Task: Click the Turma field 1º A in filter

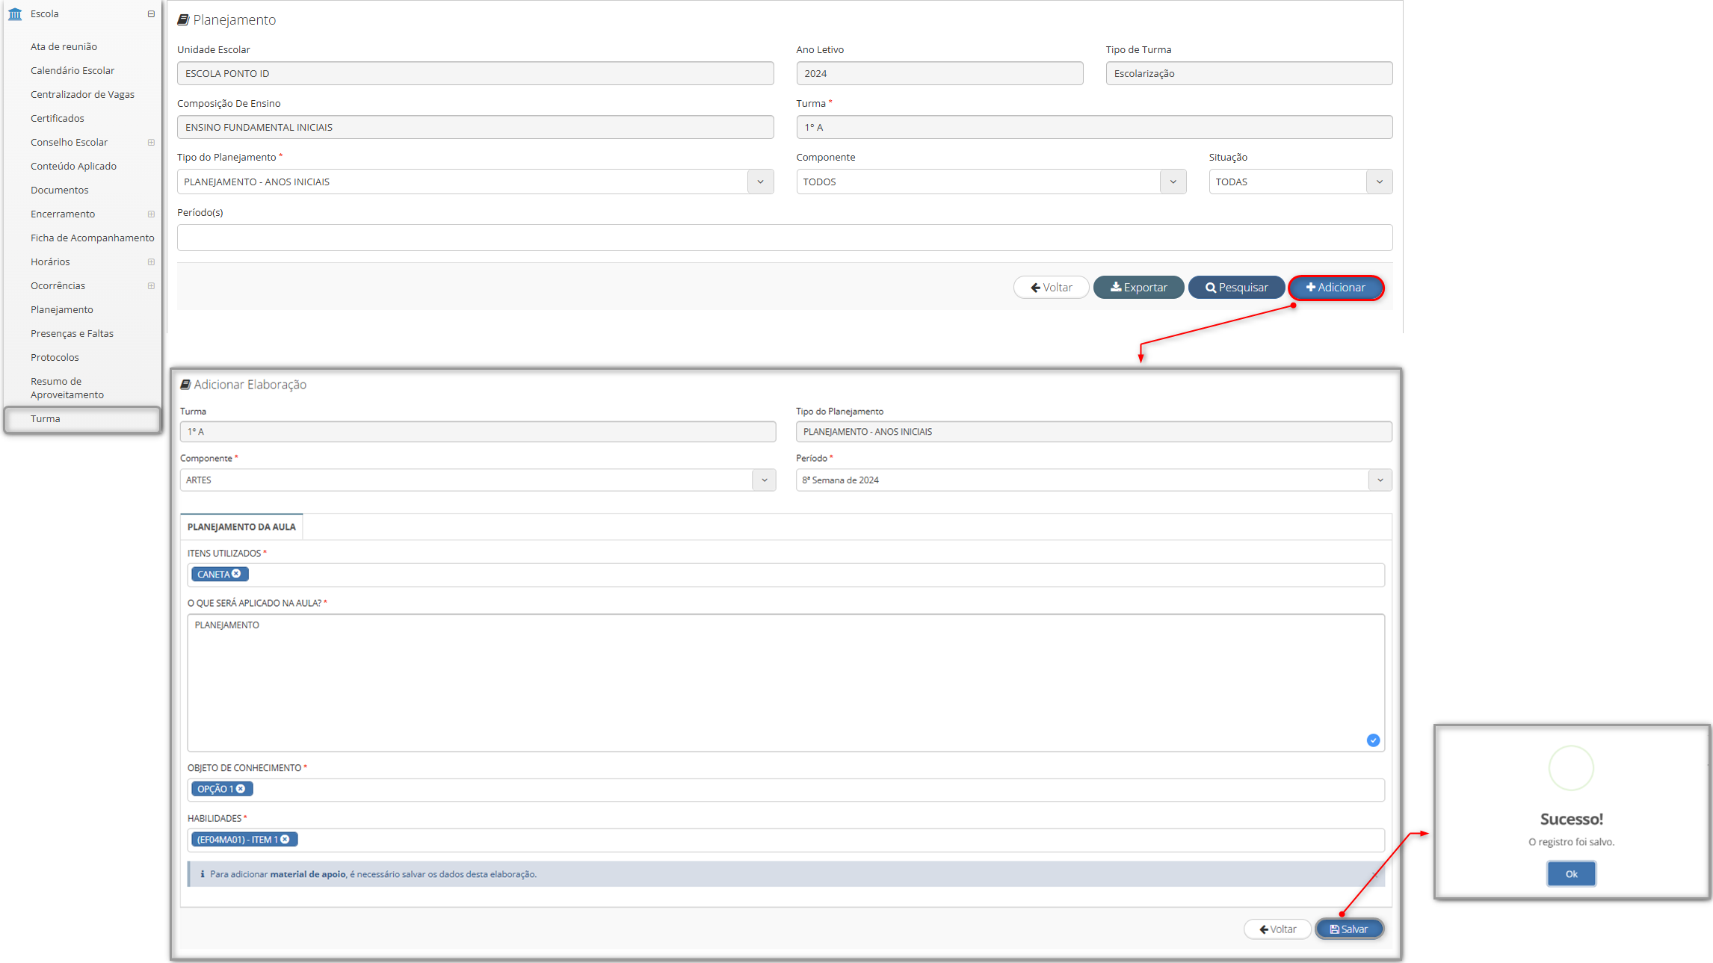Action: pos(1094,127)
